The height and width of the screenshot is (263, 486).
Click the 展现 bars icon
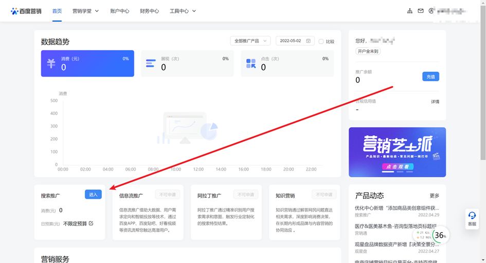click(x=151, y=63)
